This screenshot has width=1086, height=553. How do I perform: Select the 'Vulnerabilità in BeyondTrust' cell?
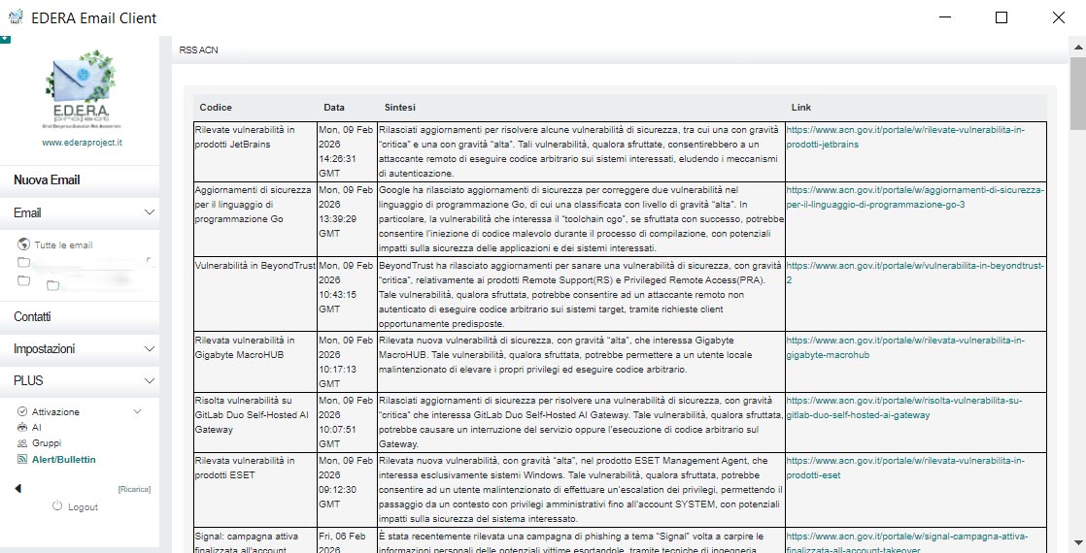tap(255, 294)
